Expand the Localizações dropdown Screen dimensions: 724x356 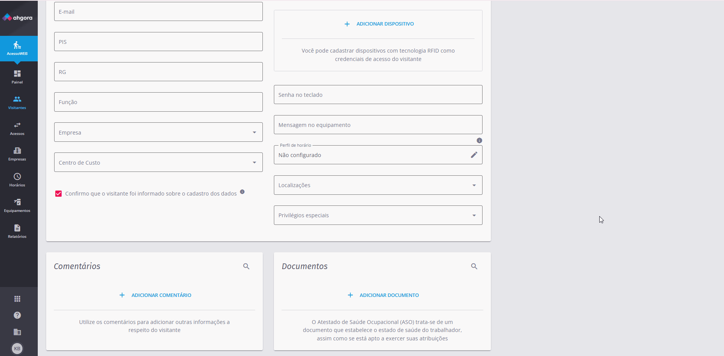point(378,185)
